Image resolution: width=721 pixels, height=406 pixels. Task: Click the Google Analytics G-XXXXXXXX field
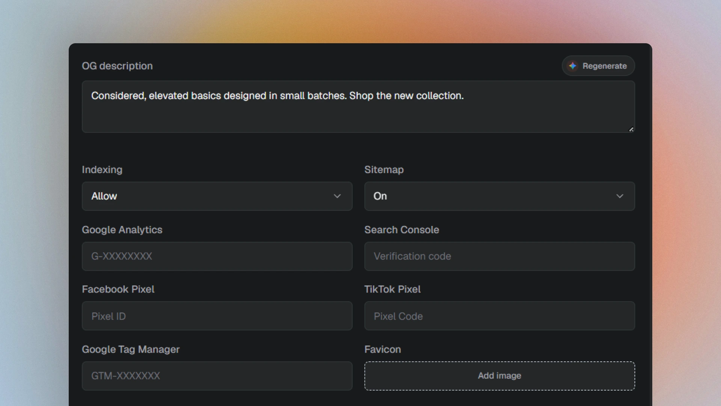[217, 256]
